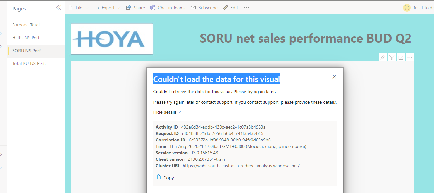The image size is (434, 193).
Task: Pin the visual with the pin icon
Action: (383, 57)
